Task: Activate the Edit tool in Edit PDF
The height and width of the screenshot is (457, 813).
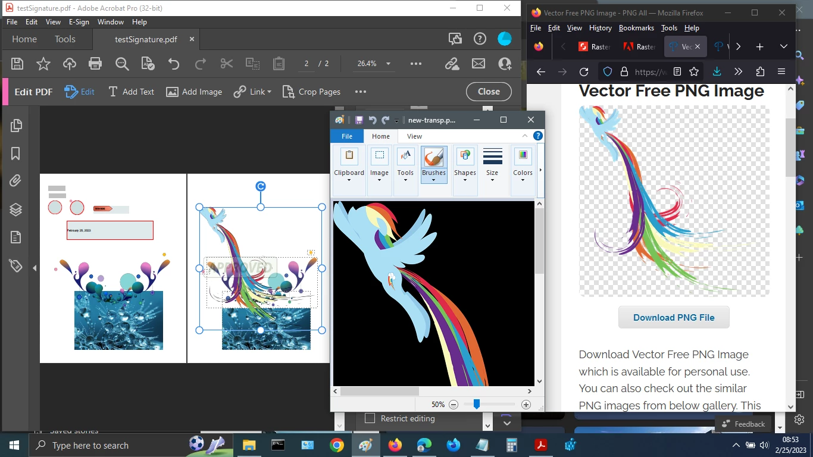Action: tap(80, 92)
